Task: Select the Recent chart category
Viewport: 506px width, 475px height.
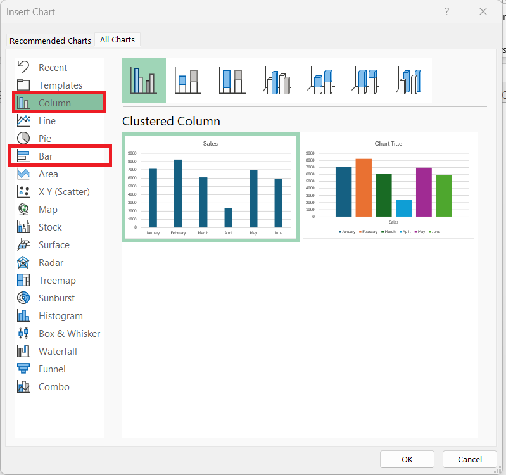Action: point(60,67)
